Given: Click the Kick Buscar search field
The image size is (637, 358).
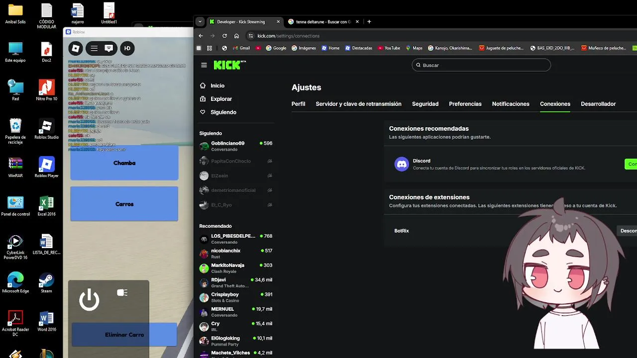Looking at the screenshot, I should coord(481,65).
